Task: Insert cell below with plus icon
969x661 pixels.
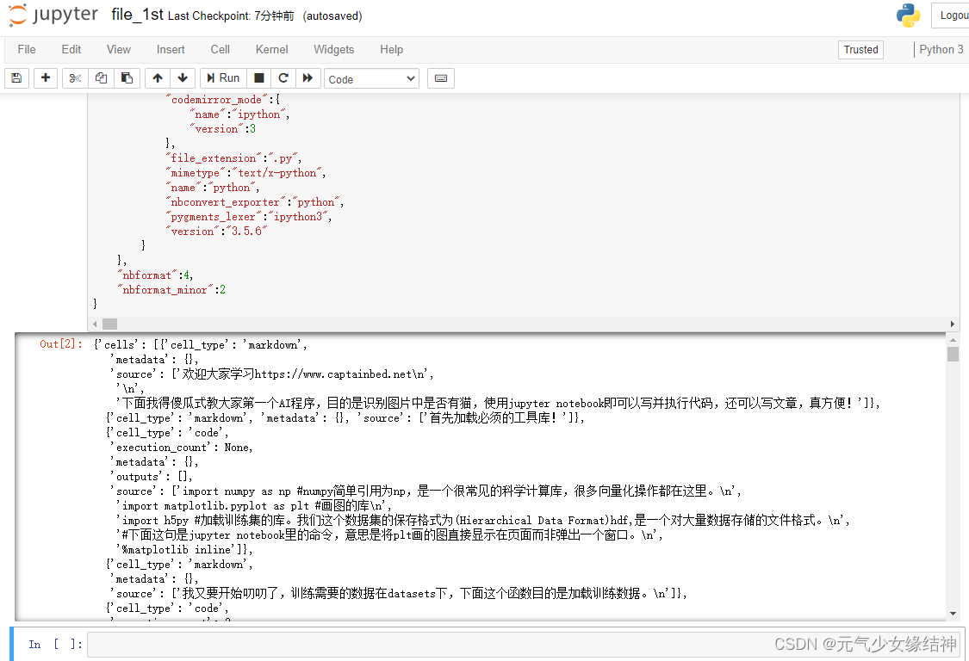Action: pos(45,77)
